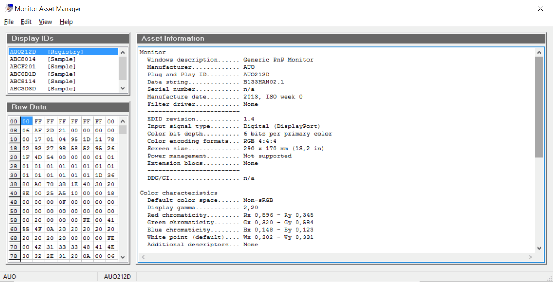Click the AF byte in Raw Data

click(38, 130)
